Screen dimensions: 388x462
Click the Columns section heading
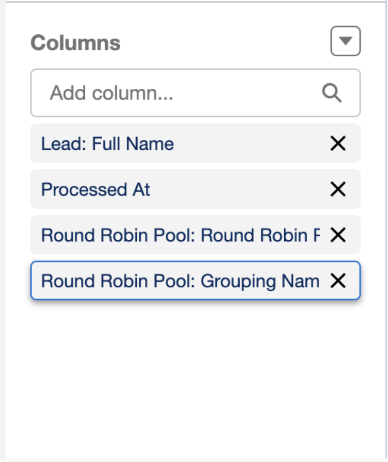click(x=75, y=43)
